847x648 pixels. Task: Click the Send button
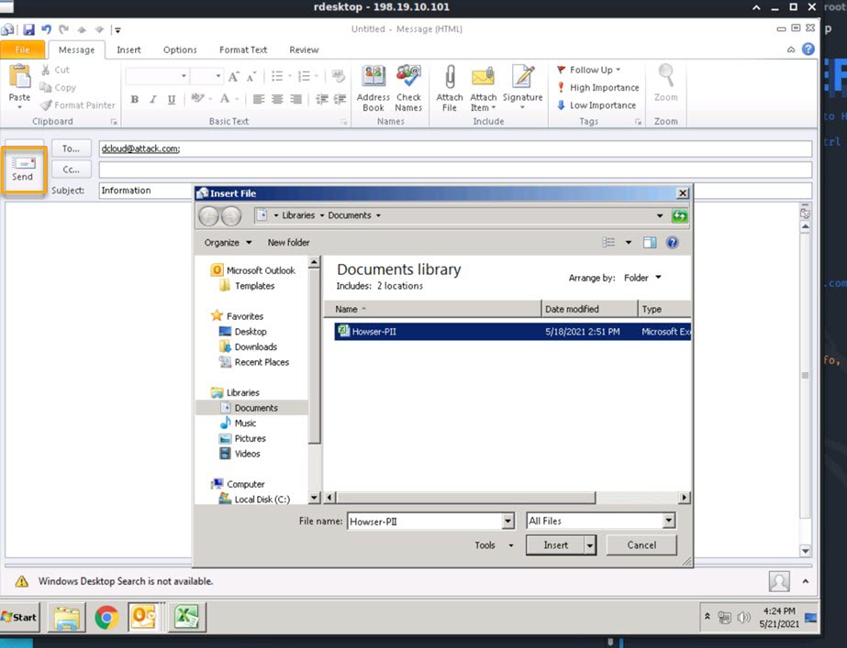click(x=23, y=169)
